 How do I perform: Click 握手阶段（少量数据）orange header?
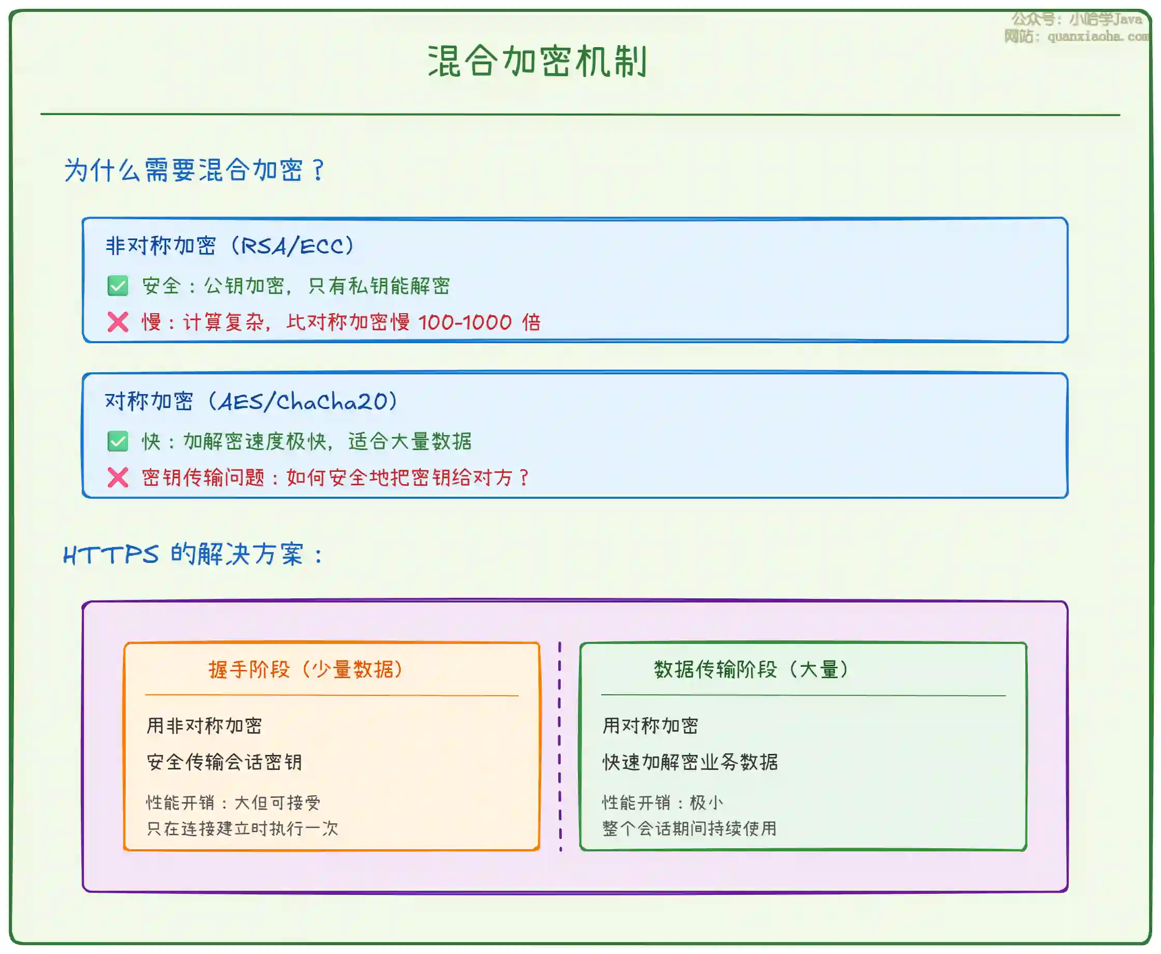pos(305,669)
